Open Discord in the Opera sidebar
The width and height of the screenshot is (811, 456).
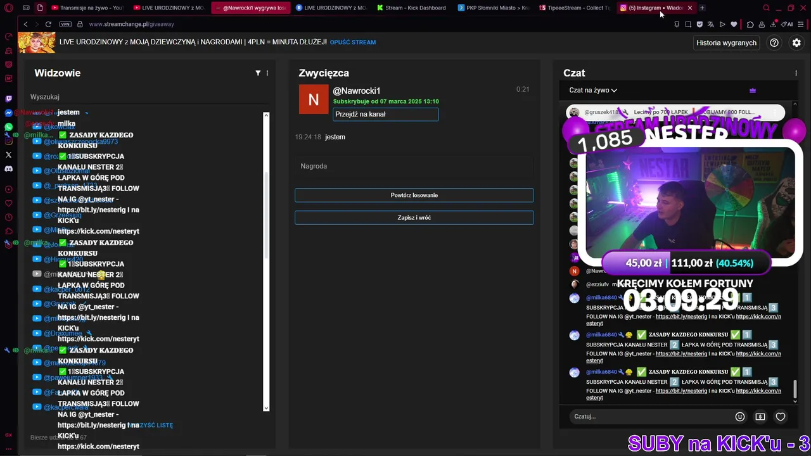(x=8, y=169)
